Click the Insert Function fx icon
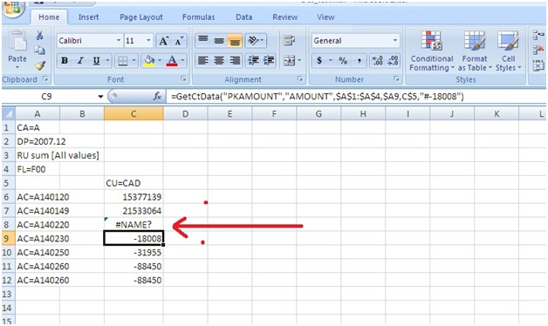The width and height of the screenshot is (548, 326). coord(157,97)
